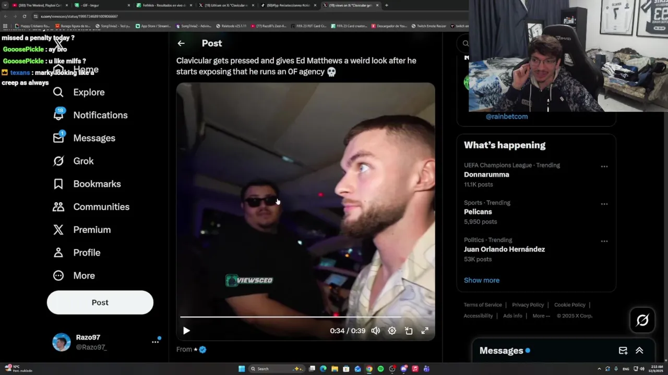
Task: Click the X search icon
Action: click(466, 43)
